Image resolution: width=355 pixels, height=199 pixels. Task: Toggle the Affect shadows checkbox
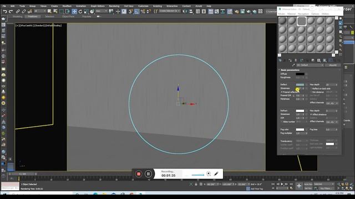(311, 114)
